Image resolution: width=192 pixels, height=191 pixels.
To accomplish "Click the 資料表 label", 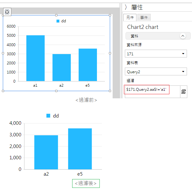I will pos(132,63).
